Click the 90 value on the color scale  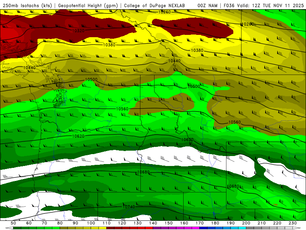(x=75, y=223)
